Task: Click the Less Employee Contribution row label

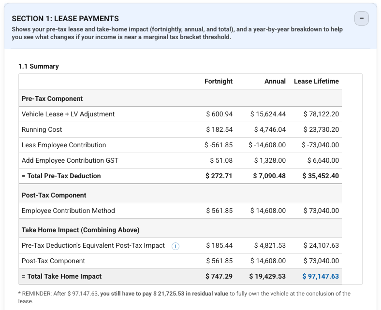Action: point(64,145)
